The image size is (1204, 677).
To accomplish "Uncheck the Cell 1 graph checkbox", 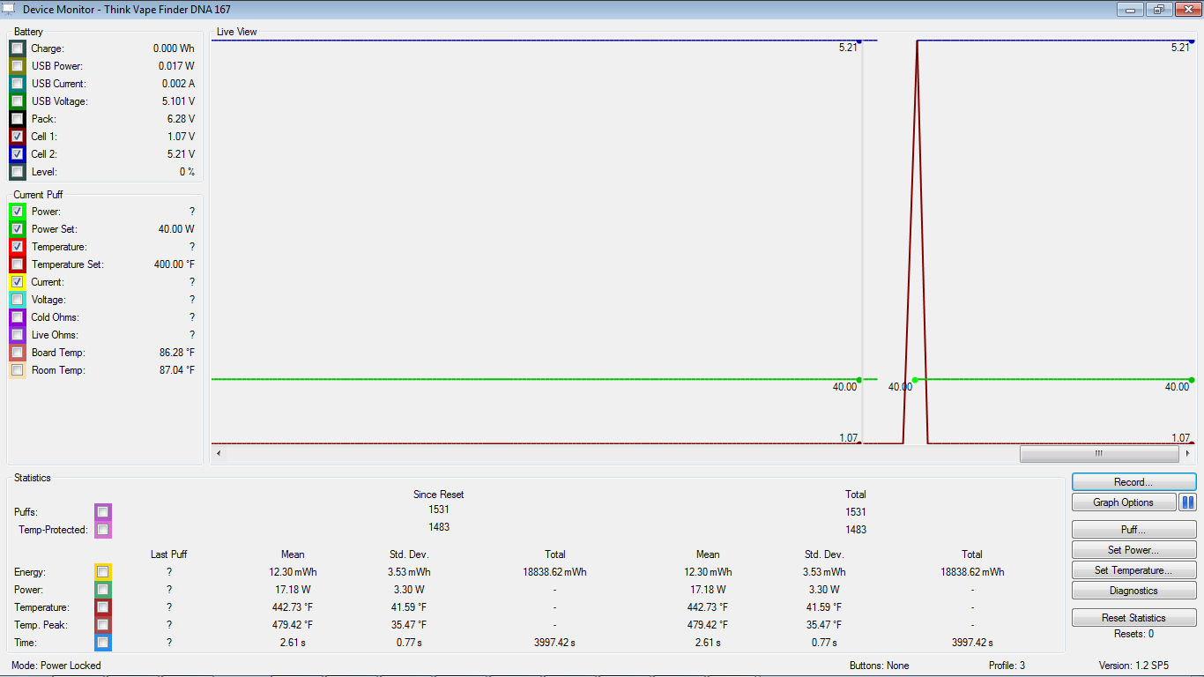I will [18, 137].
